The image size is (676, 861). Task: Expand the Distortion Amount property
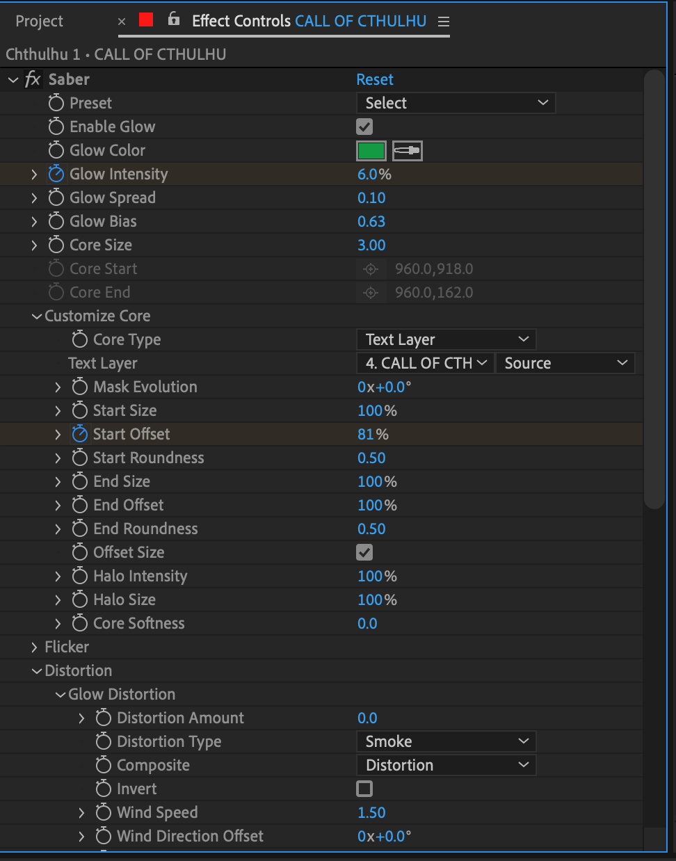tap(82, 718)
